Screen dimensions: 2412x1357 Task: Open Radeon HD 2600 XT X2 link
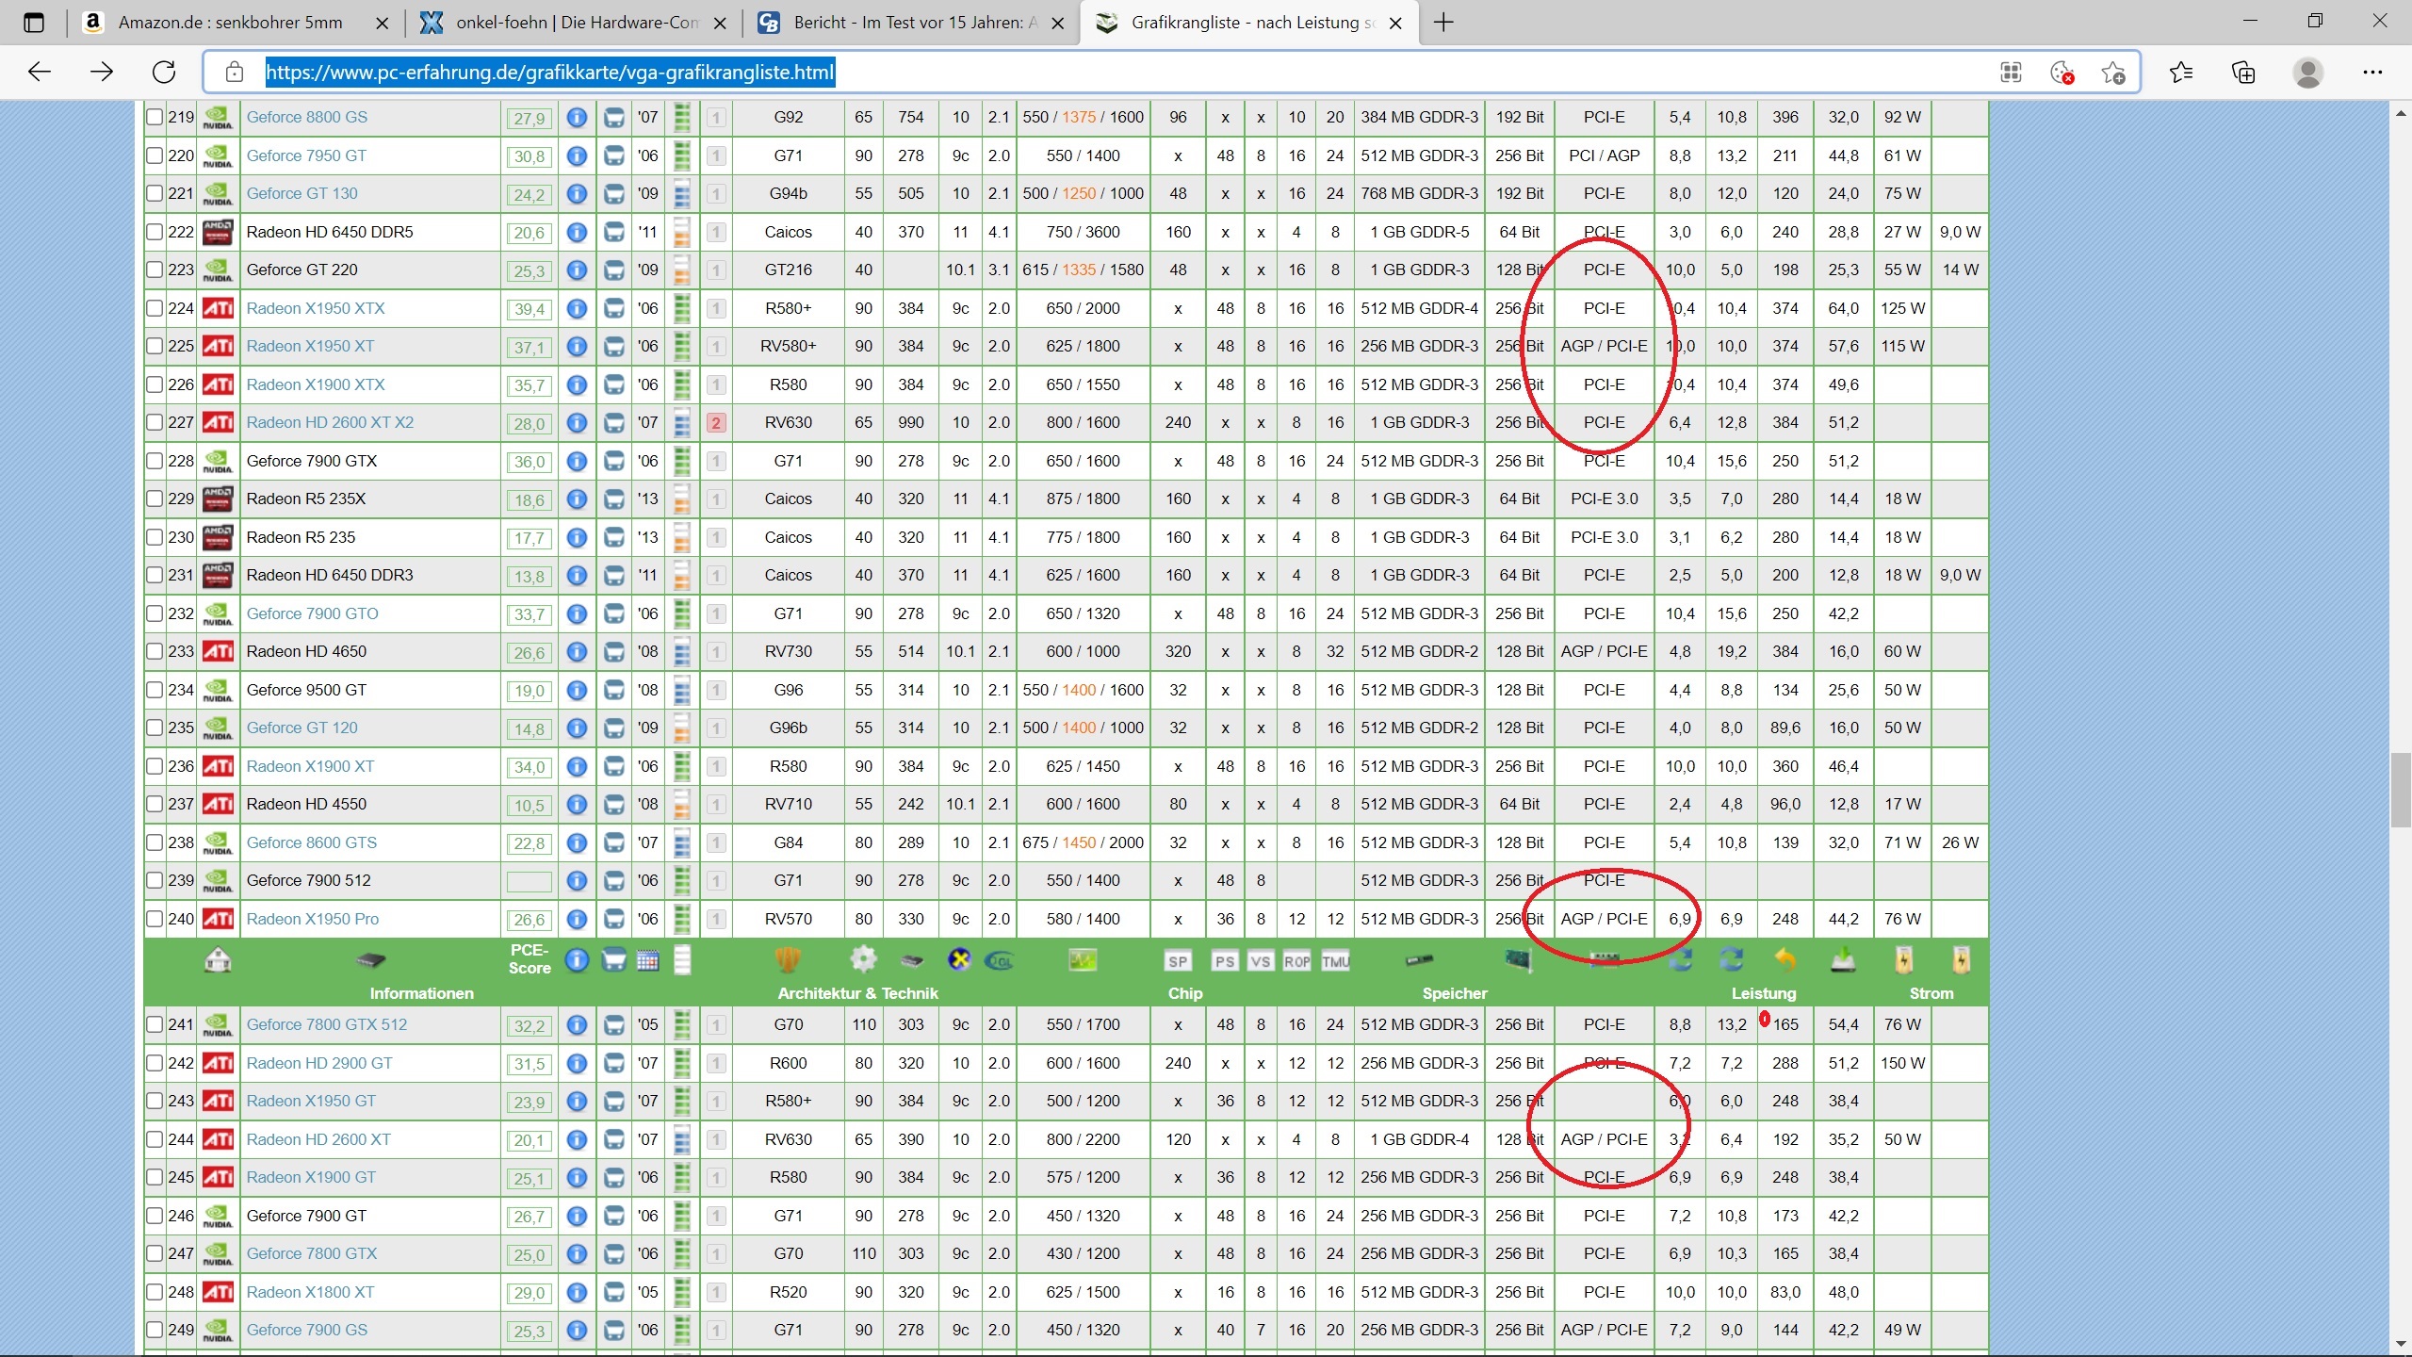330,422
